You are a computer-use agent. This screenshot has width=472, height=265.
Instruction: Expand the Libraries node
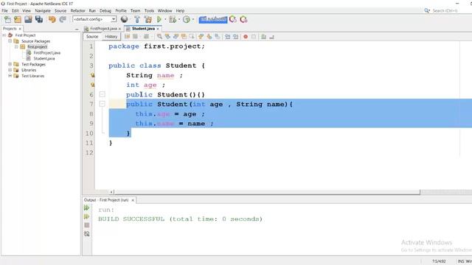(x=10, y=70)
